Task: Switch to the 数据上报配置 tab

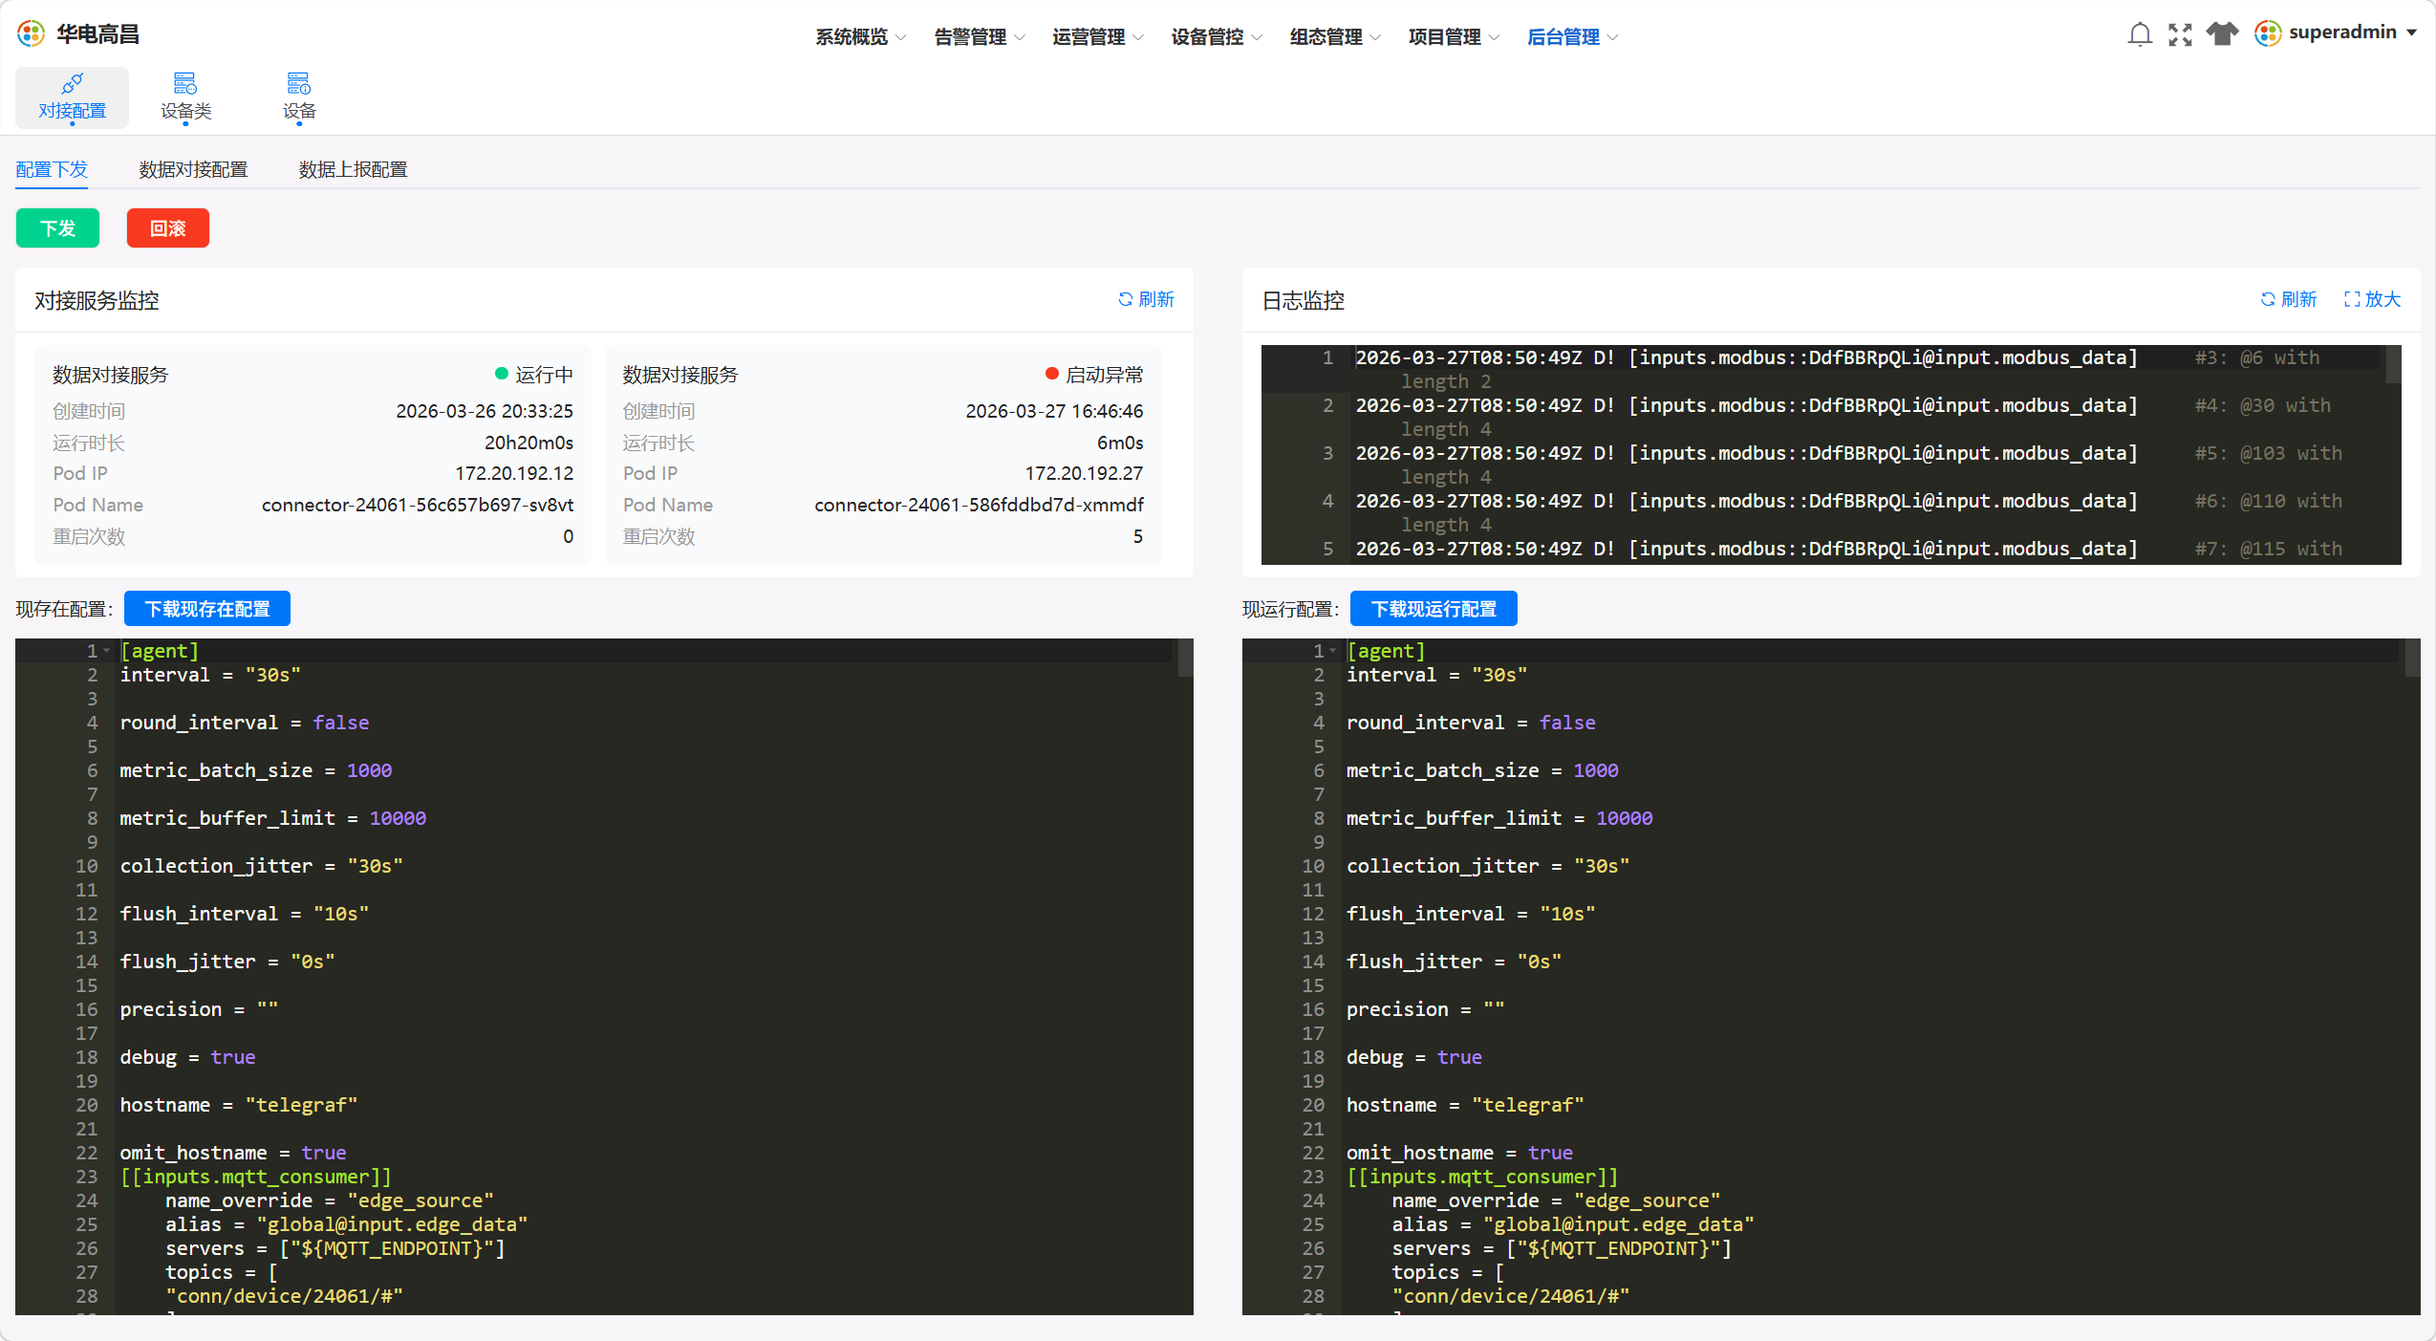Action: [353, 169]
